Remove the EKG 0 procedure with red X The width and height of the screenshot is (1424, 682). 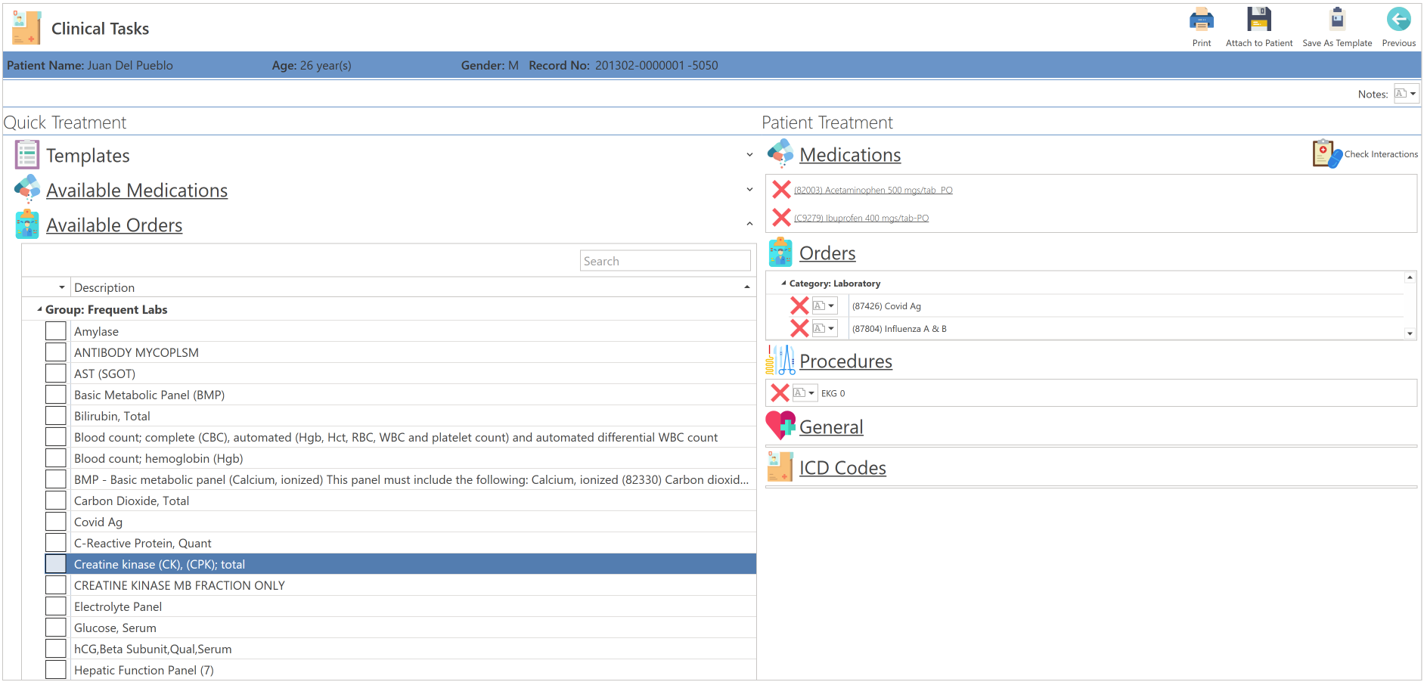click(780, 392)
